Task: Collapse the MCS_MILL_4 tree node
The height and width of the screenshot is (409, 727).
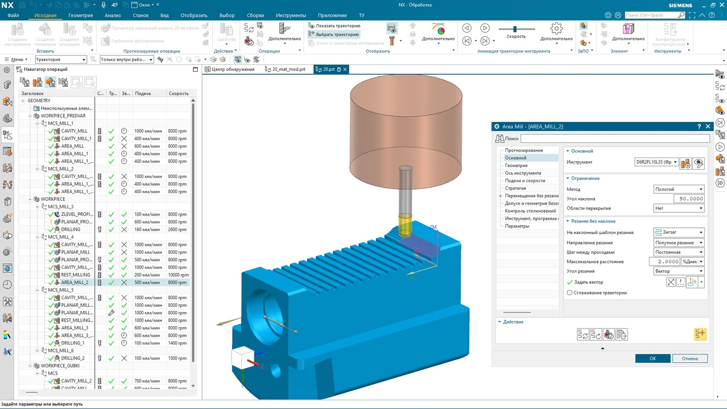Action: tap(38, 237)
